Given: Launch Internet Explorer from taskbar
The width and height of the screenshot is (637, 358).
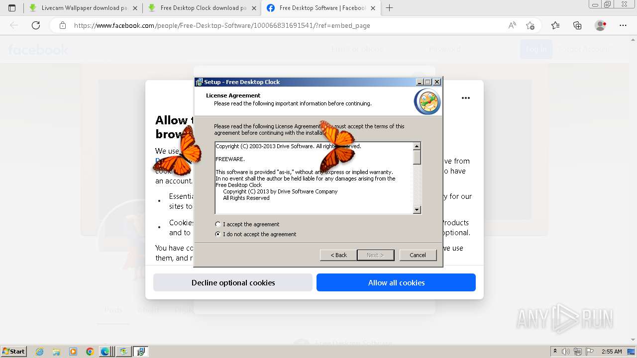Looking at the screenshot, I should click(x=40, y=352).
